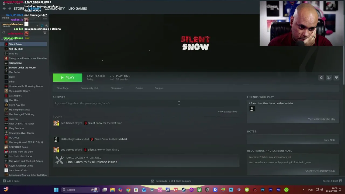This screenshot has height=194, width=345.
Task: Open Media Encoder from taskbar
Action: click(x=278, y=190)
